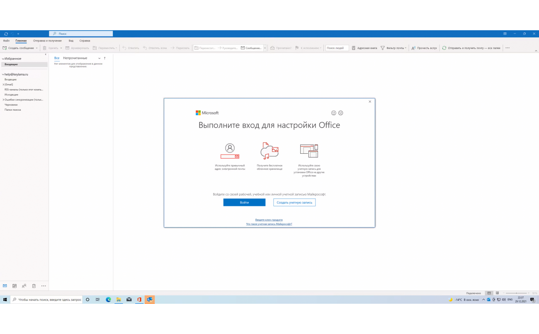The width and height of the screenshot is (539, 334).
Task: Click the blue Войти sign-in button
Action: [x=244, y=202]
